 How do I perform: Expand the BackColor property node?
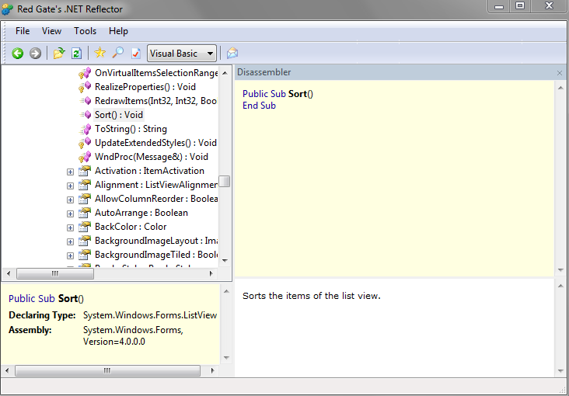[71, 228]
